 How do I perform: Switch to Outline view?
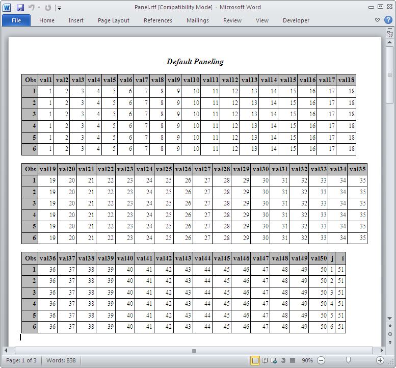pyautogui.click(x=283, y=360)
